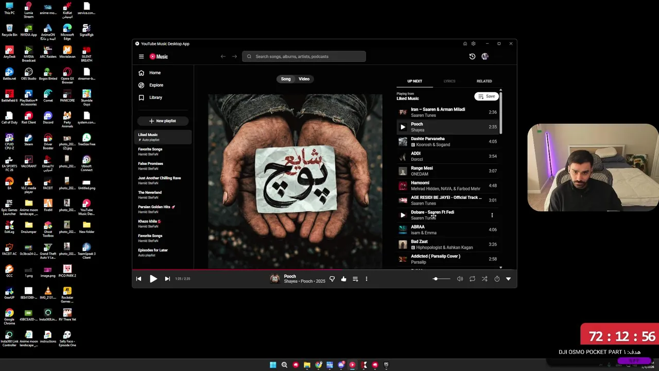The height and width of the screenshot is (371, 659).
Task: Switch to Song mode
Action: (x=286, y=79)
